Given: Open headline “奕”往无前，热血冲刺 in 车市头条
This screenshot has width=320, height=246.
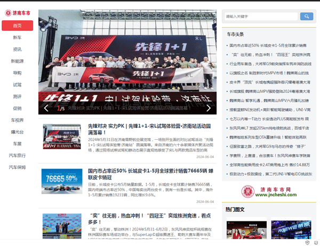Looking at the screenshot, I should (x=270, y=55).
